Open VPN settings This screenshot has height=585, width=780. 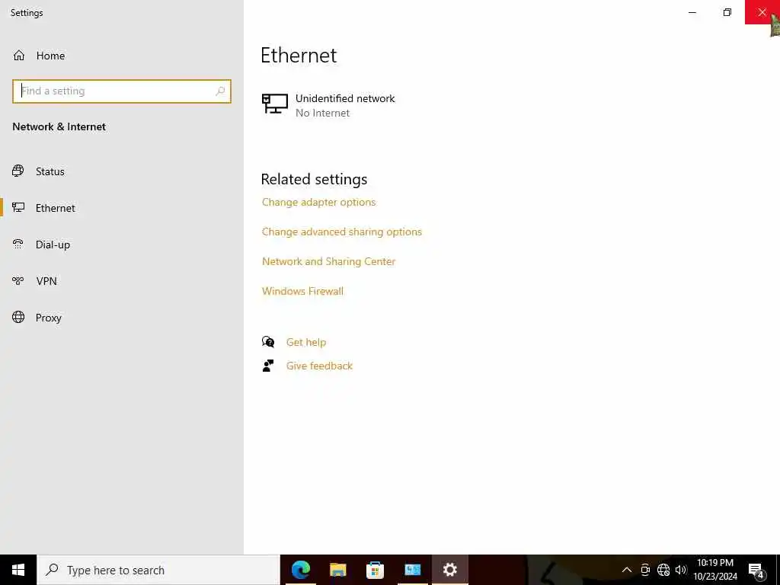[x=122, y=281]
